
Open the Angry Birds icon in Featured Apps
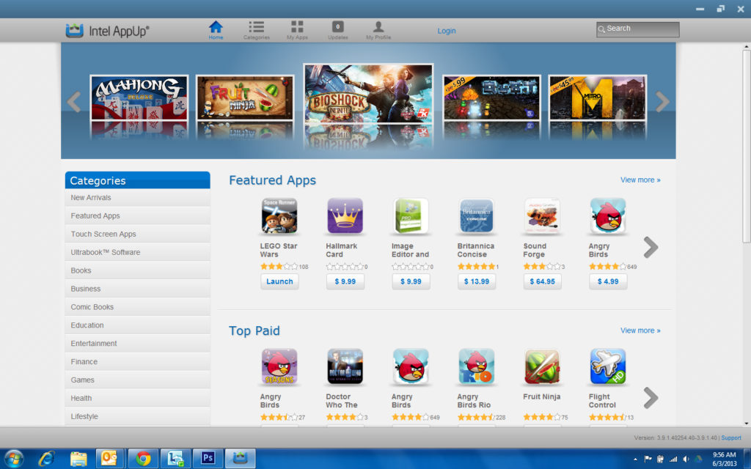point(608,216)
